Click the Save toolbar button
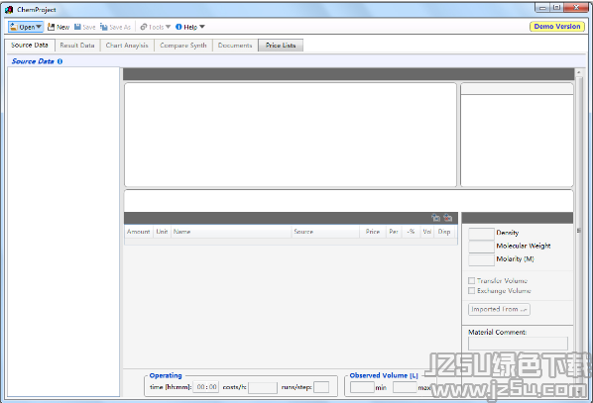This screenshot has height=403, width=593. click(x=84, y=27)
